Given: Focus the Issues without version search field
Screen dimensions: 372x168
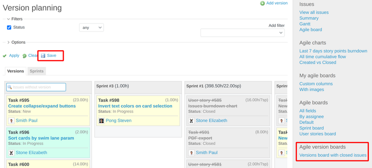Looking at the screenshot, I should pyautogui.click(x=36, y=87).
